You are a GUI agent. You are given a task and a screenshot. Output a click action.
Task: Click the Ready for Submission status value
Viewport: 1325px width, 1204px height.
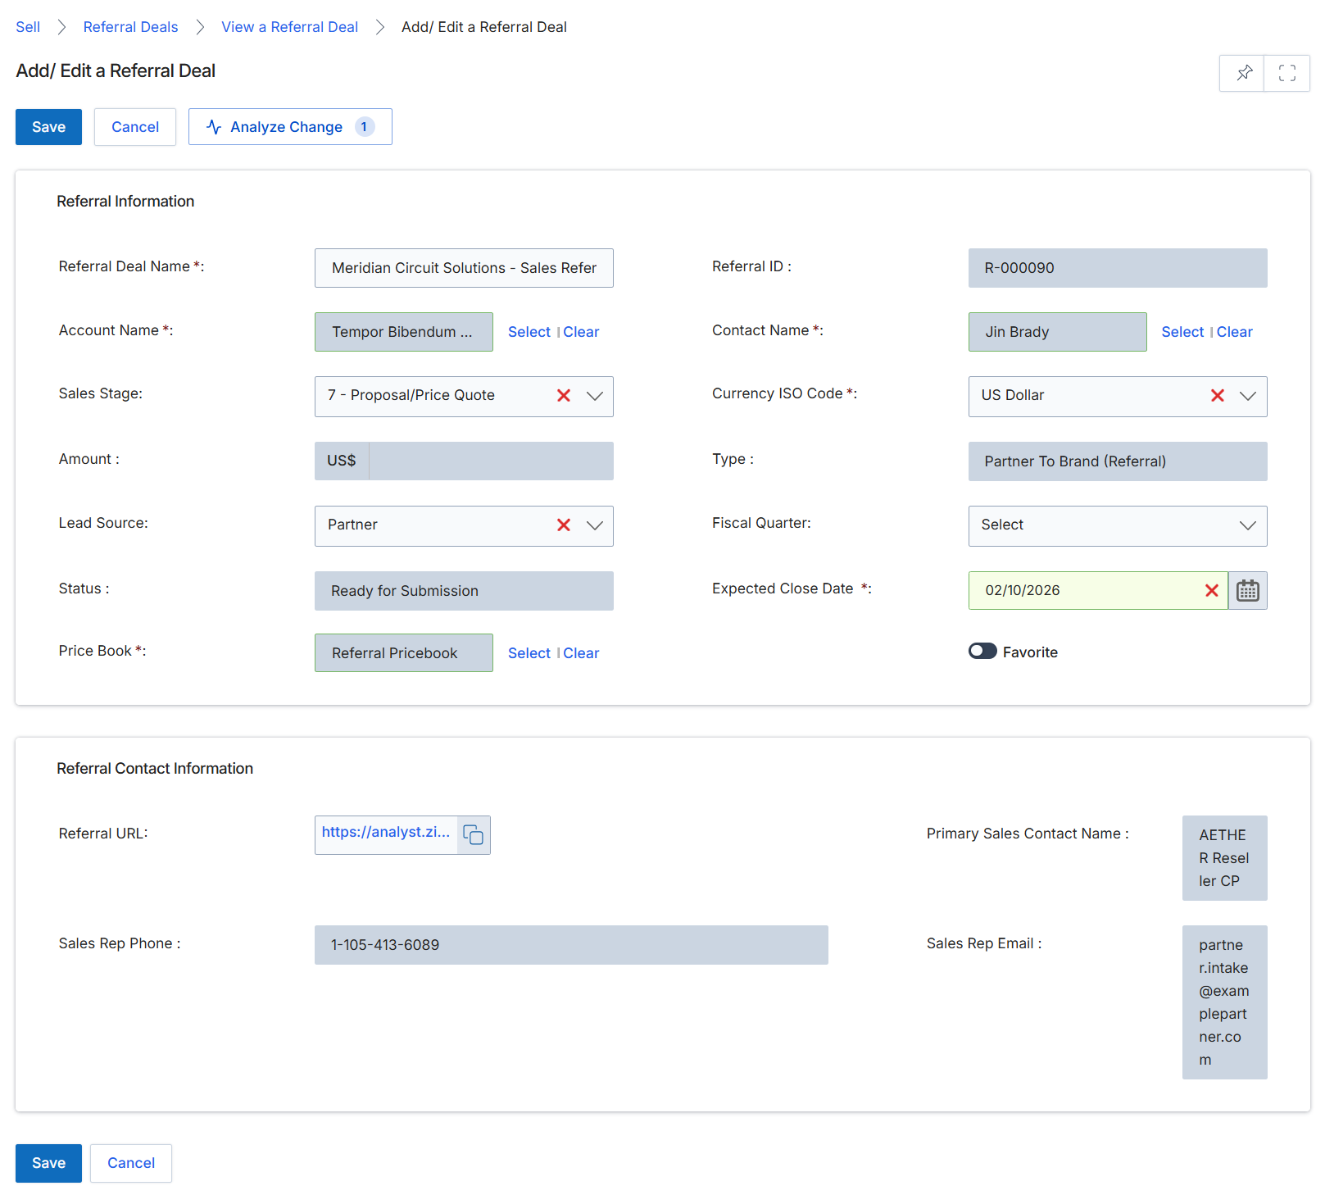(464, 591)
